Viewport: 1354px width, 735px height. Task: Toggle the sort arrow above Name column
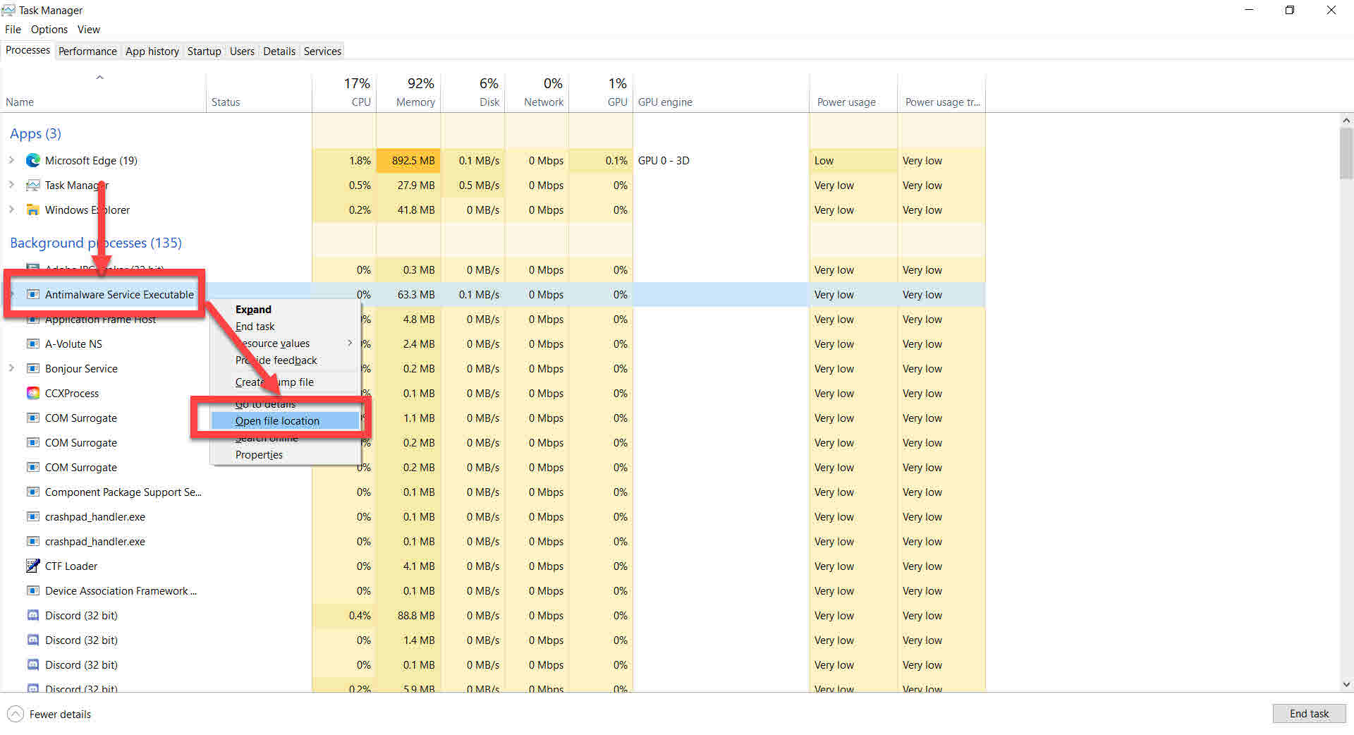[x=100, y=78]
